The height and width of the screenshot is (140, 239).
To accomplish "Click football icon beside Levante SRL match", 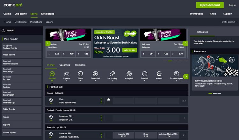I will point(51,134).
